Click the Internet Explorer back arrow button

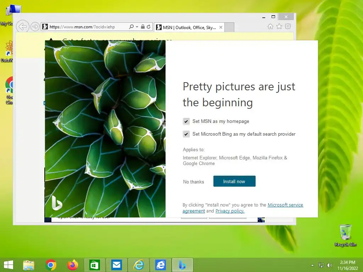22,27
